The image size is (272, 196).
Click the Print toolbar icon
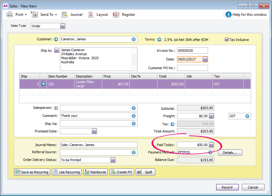[10, 15]
